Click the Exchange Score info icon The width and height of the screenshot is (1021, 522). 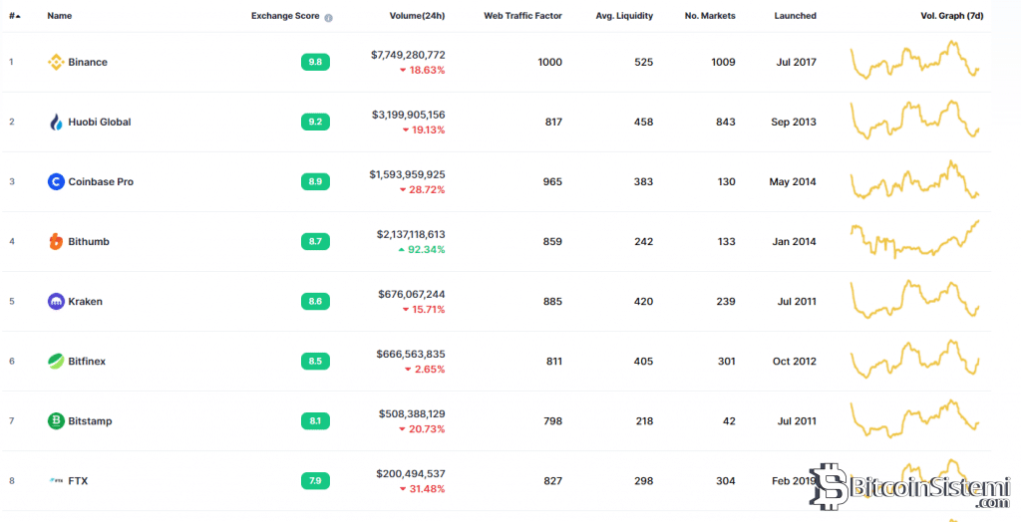[329, 17]
